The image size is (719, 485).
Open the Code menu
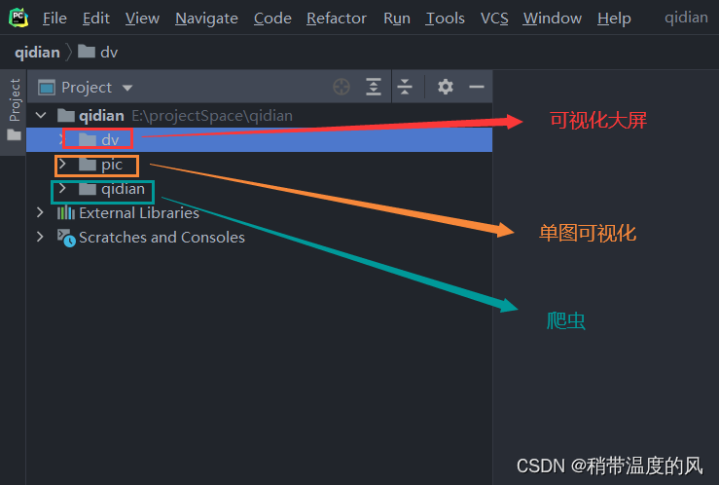[272, 19]
